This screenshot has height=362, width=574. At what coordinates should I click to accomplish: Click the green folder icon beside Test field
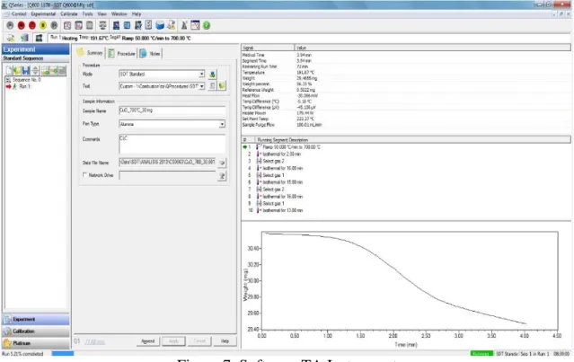[x=222, y=86]
